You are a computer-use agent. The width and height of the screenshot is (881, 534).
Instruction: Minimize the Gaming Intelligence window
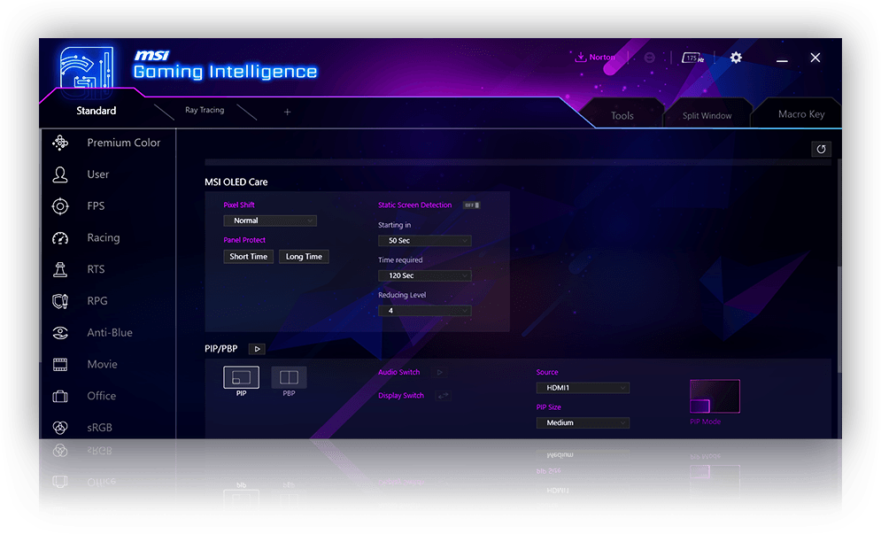782,59
